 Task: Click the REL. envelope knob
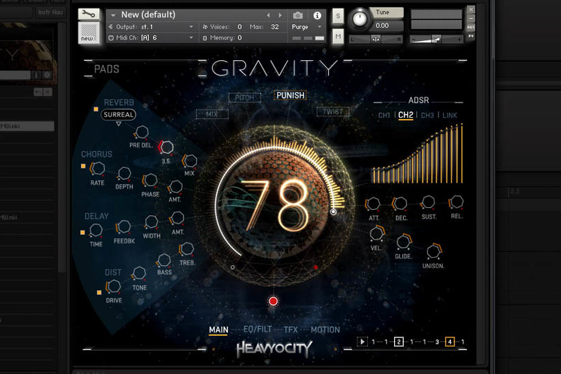pos(456,202)
